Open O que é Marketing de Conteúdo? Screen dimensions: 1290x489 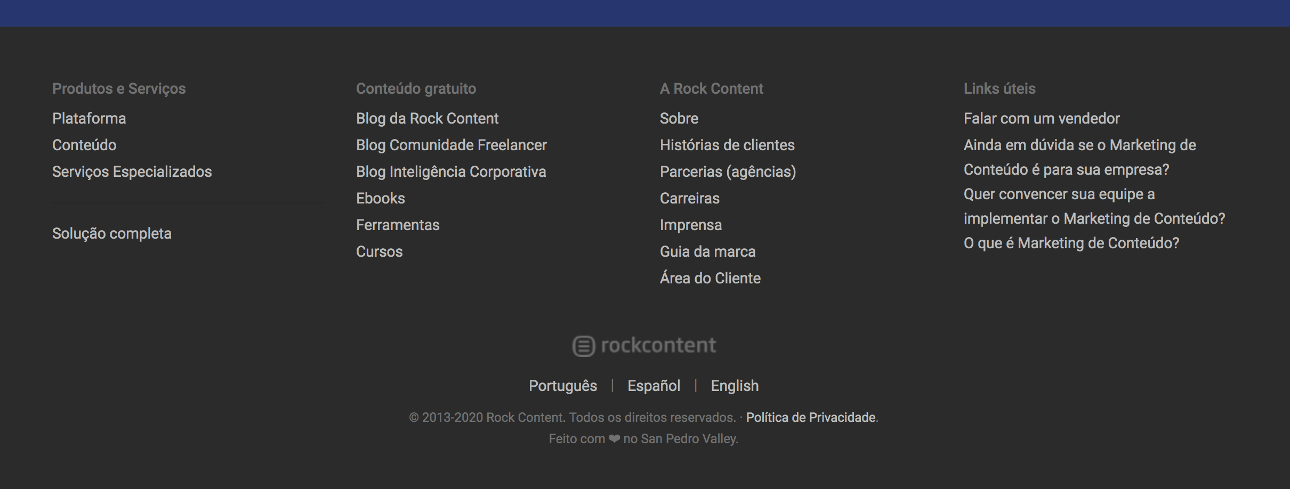coord(1071,243)
